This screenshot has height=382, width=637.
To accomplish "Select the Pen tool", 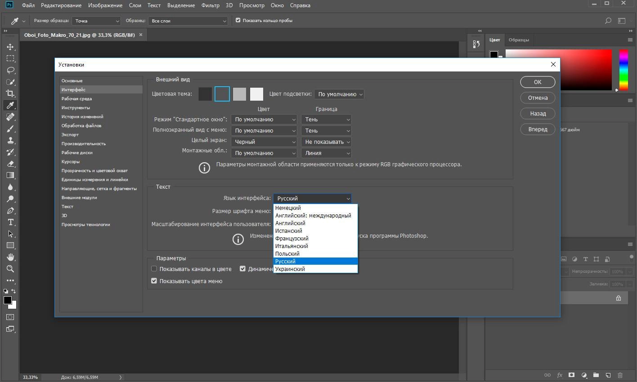I will click(x=10, y=210).
